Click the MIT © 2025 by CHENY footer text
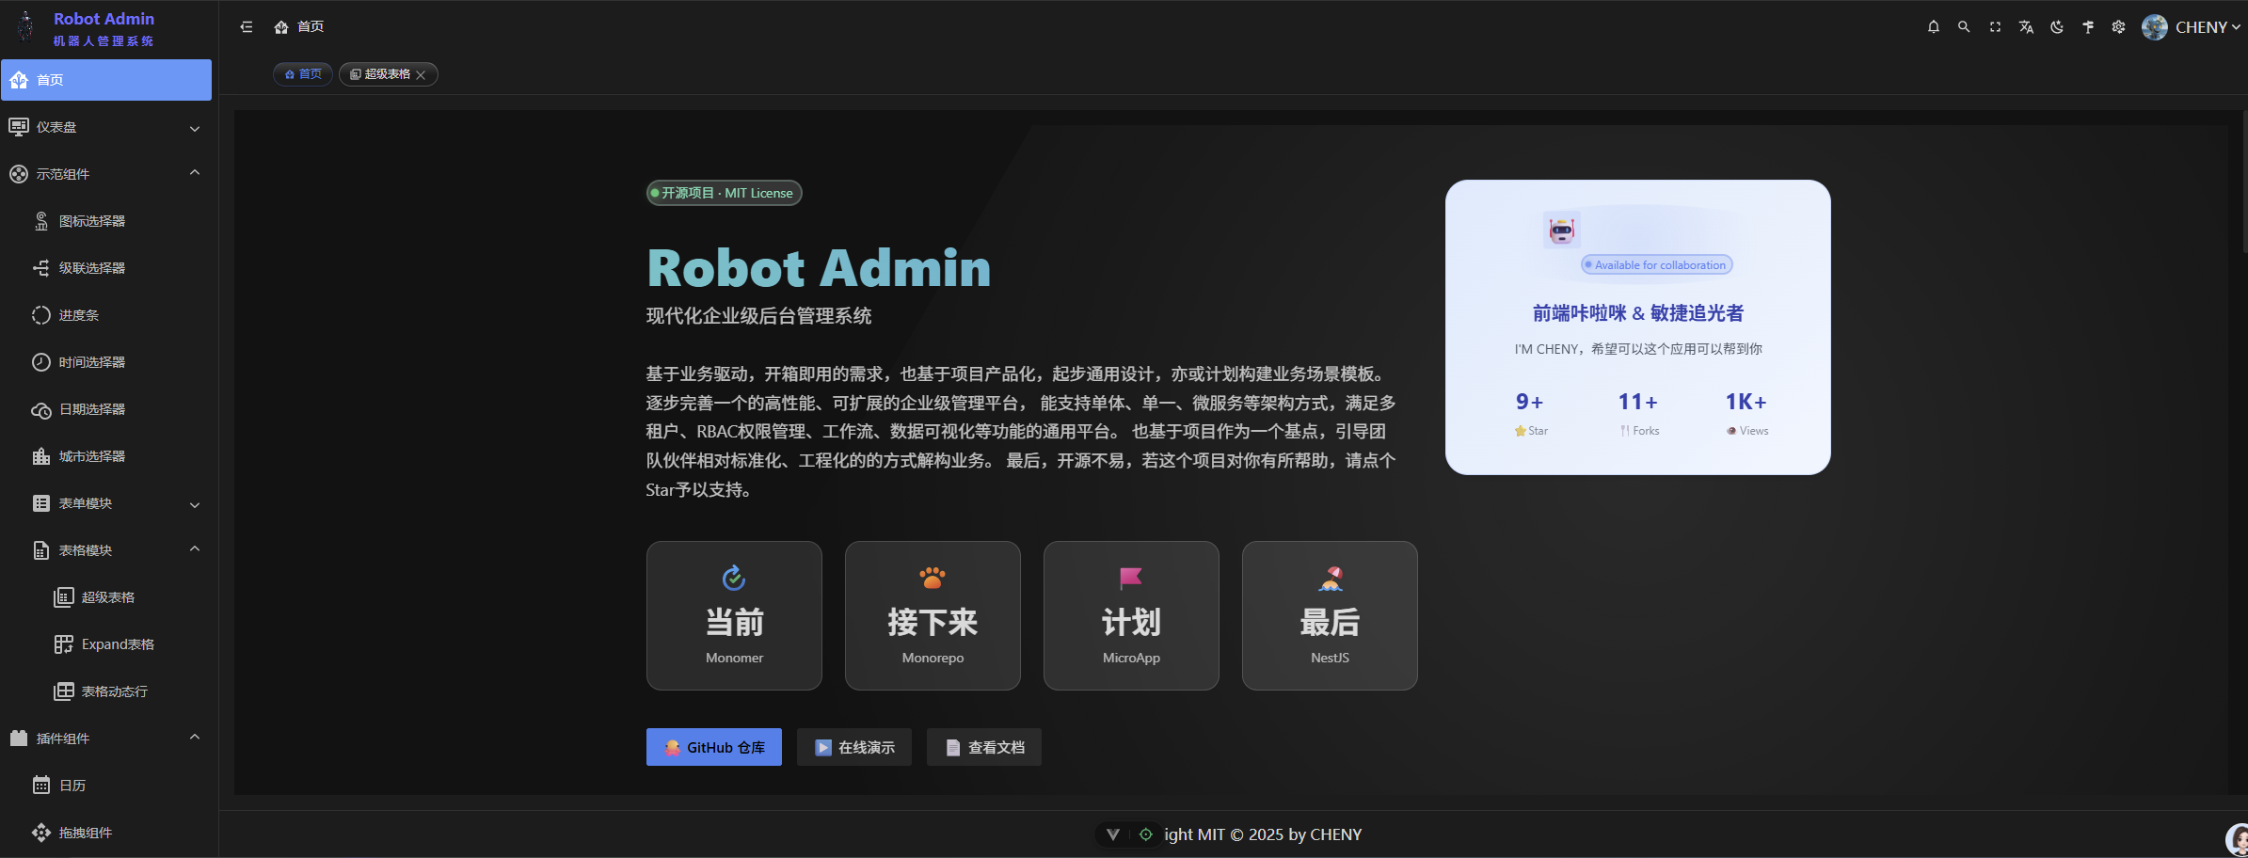The width and height of the screenshot is (2248, 858). pos(1279,834)
